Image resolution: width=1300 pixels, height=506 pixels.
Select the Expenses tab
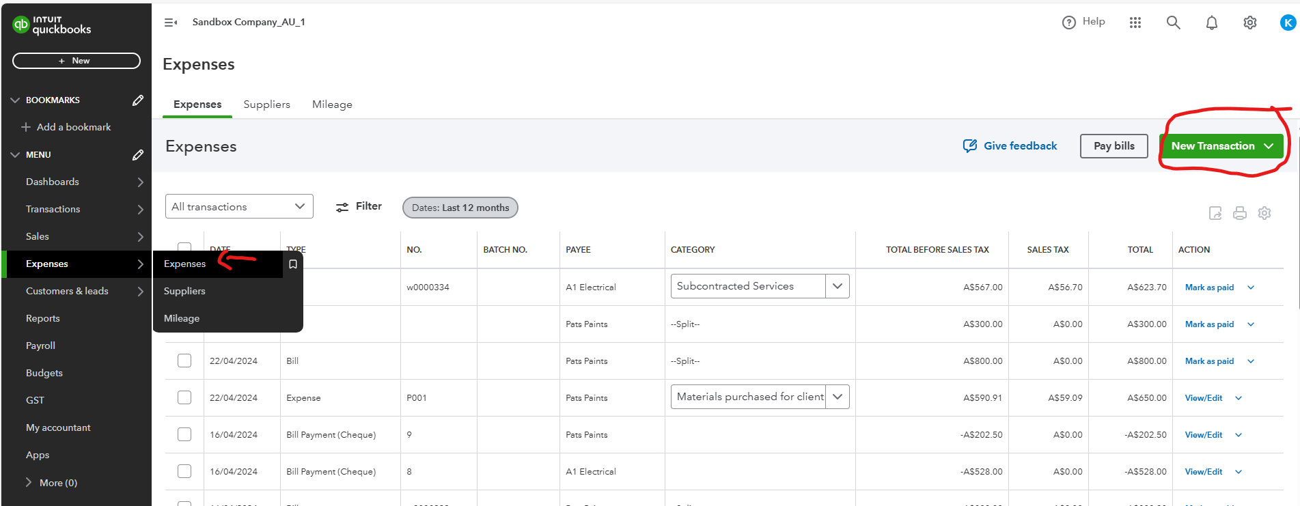click(197, 104)
